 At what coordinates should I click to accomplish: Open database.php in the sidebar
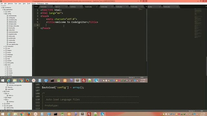[x=13, y=22]
